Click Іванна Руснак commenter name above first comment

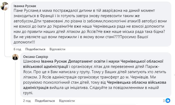[25, 6]
